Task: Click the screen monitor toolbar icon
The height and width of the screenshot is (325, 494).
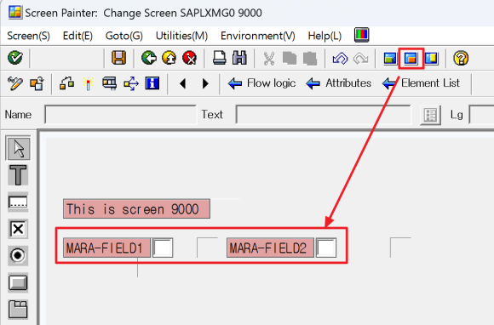Action: tap(109, 83)
